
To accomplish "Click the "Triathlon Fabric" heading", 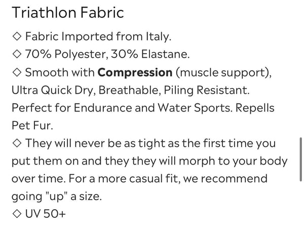I will [x=67, y=13].
